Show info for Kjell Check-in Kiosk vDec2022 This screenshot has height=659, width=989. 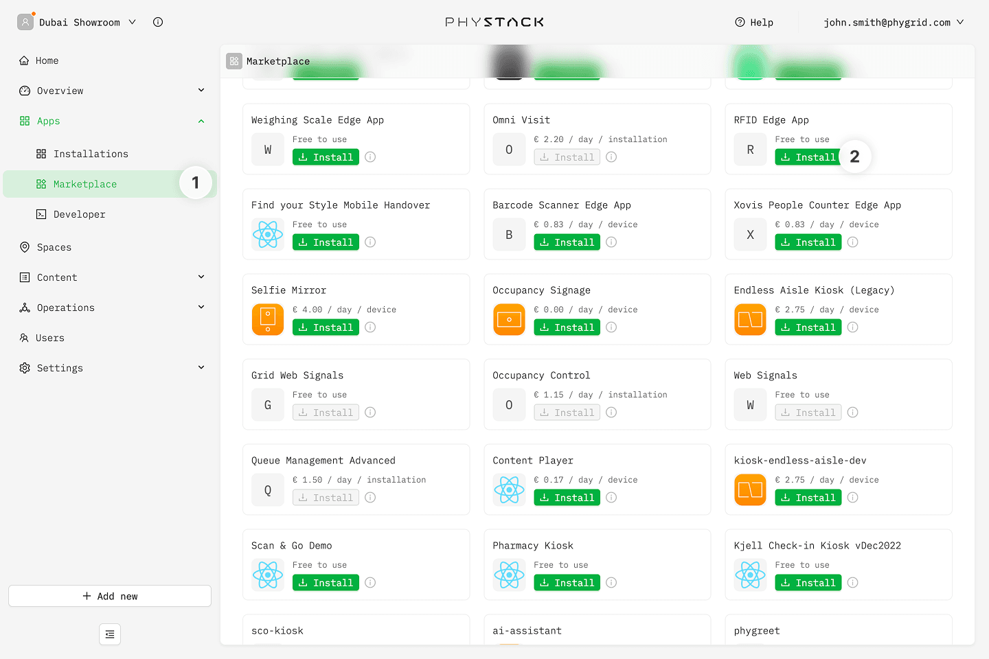pos(852,583)
